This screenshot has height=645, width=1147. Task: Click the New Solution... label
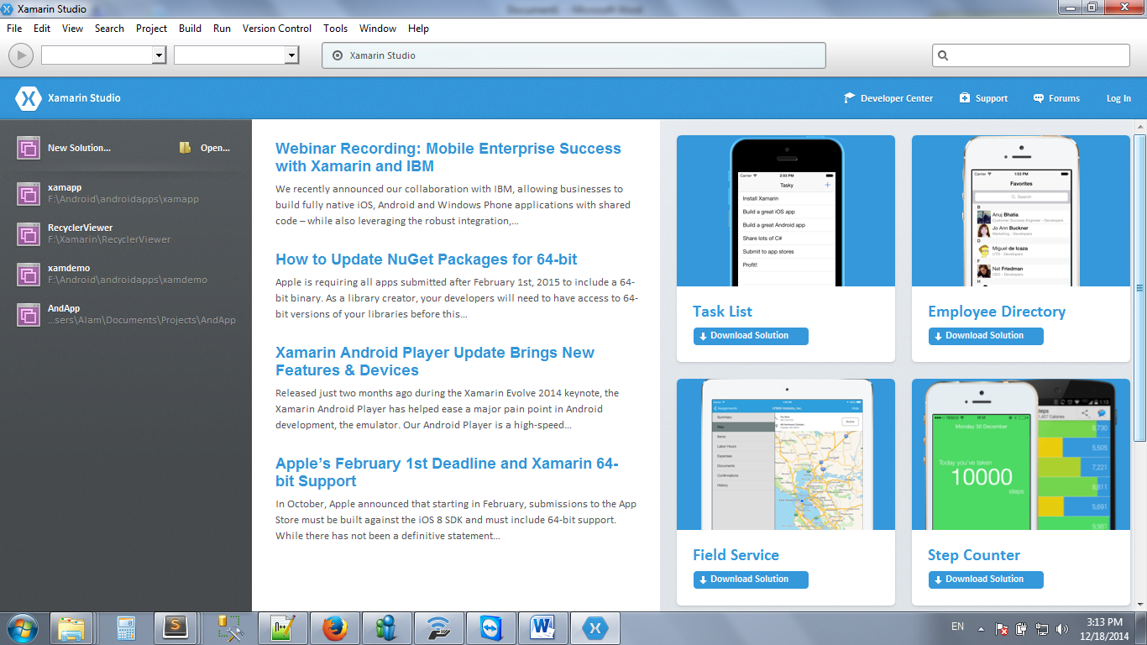79,148
